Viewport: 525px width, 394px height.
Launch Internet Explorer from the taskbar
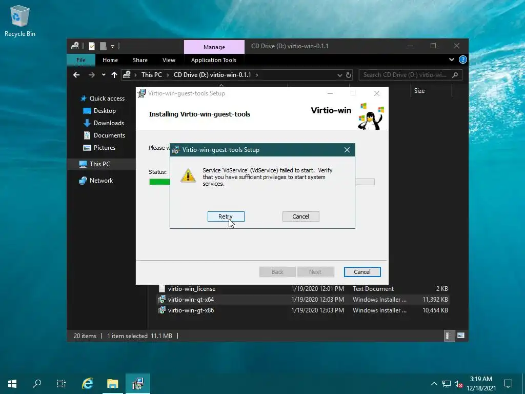(x=87, y=383)
